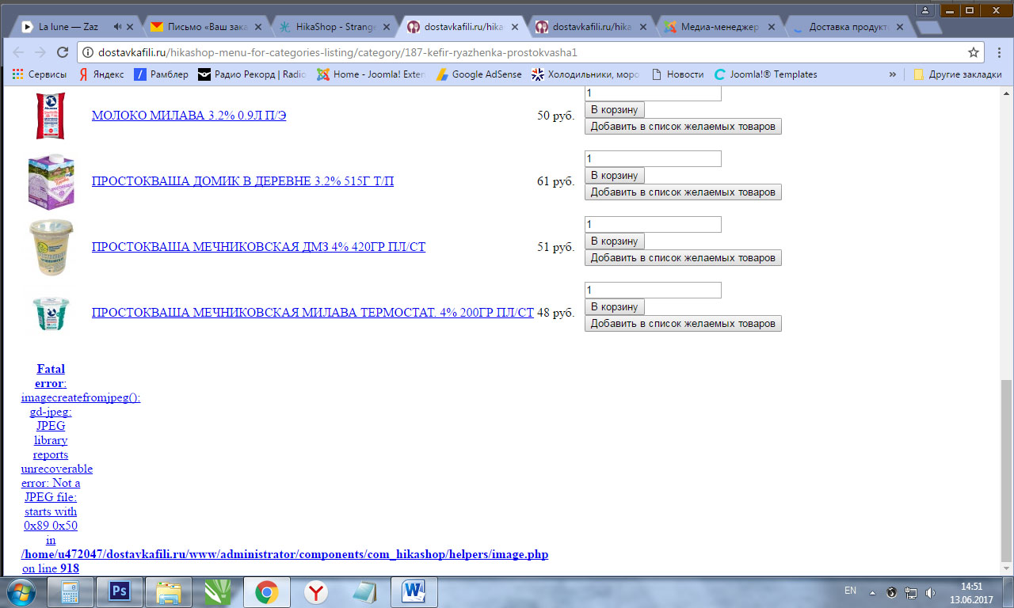
Task: Open ПРОСТОКВАША ДОМИК В ДЕРЕВНЕ product link
Action: point(242,181)
